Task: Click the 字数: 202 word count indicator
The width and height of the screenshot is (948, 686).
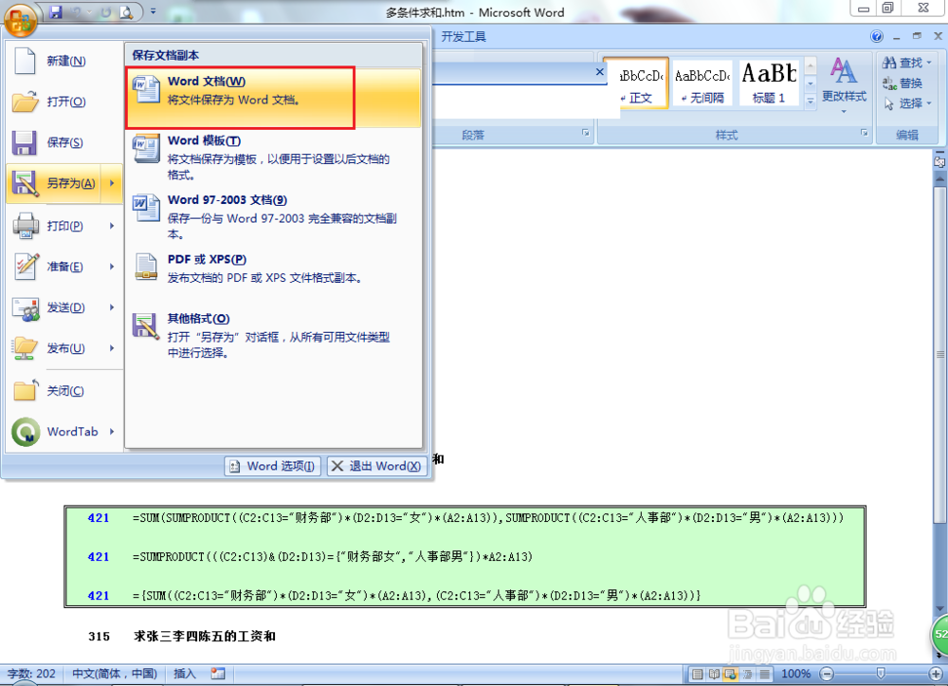Action: pos(30,674)
